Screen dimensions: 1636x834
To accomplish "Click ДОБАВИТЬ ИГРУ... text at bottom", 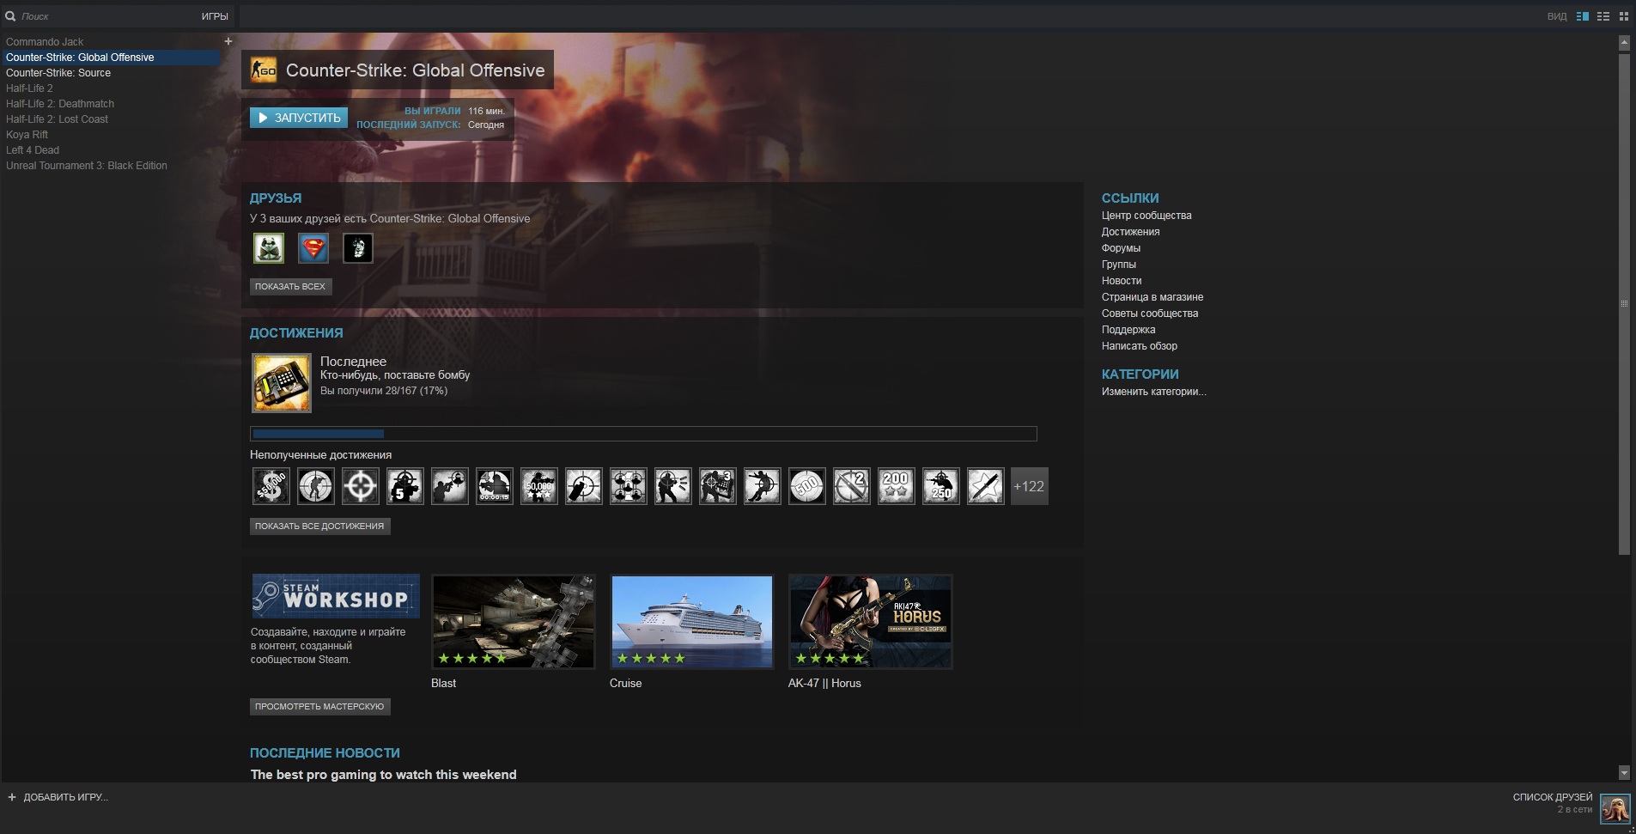I will [x=66, y=797].
